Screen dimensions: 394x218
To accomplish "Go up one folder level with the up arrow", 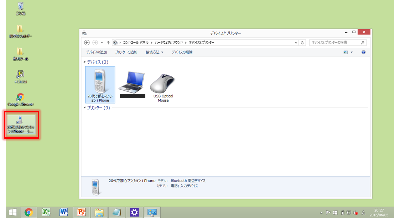I will 108,43.
